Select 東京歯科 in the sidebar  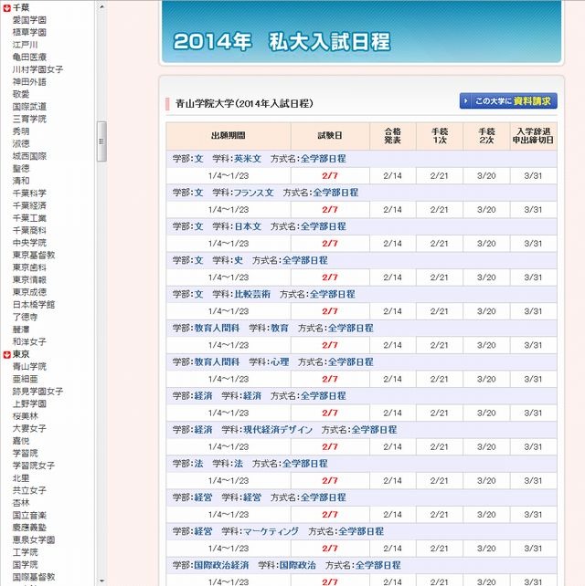29,267
